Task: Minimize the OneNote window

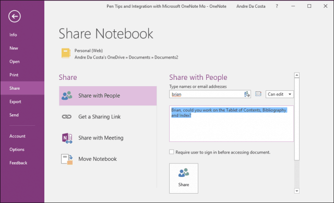Action: point(293,6)
